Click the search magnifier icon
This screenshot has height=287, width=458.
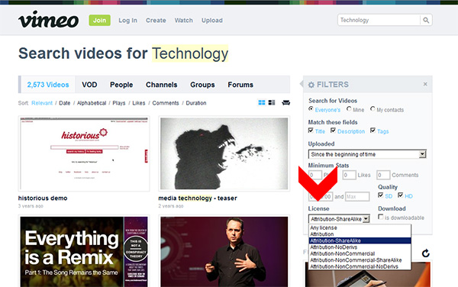pos(426,20)
